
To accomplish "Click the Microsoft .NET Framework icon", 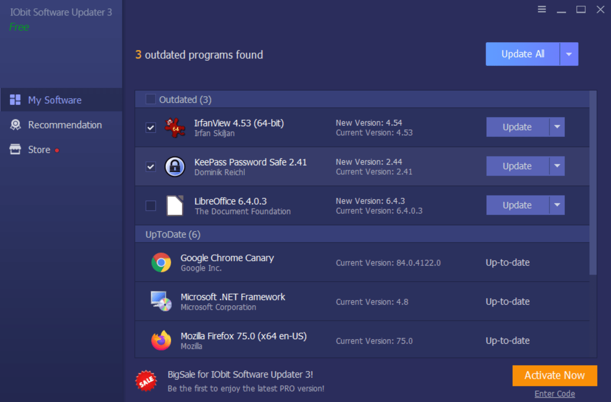I will click(x=161, y=301).
